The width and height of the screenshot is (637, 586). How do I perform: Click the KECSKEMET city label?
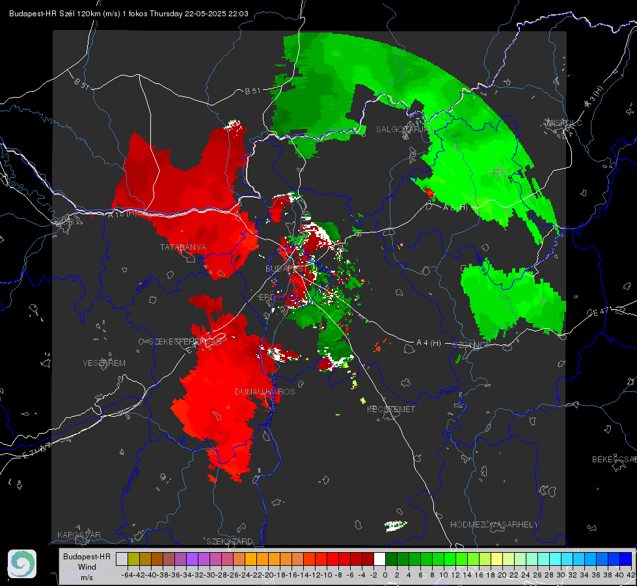[x=391, y=410]
